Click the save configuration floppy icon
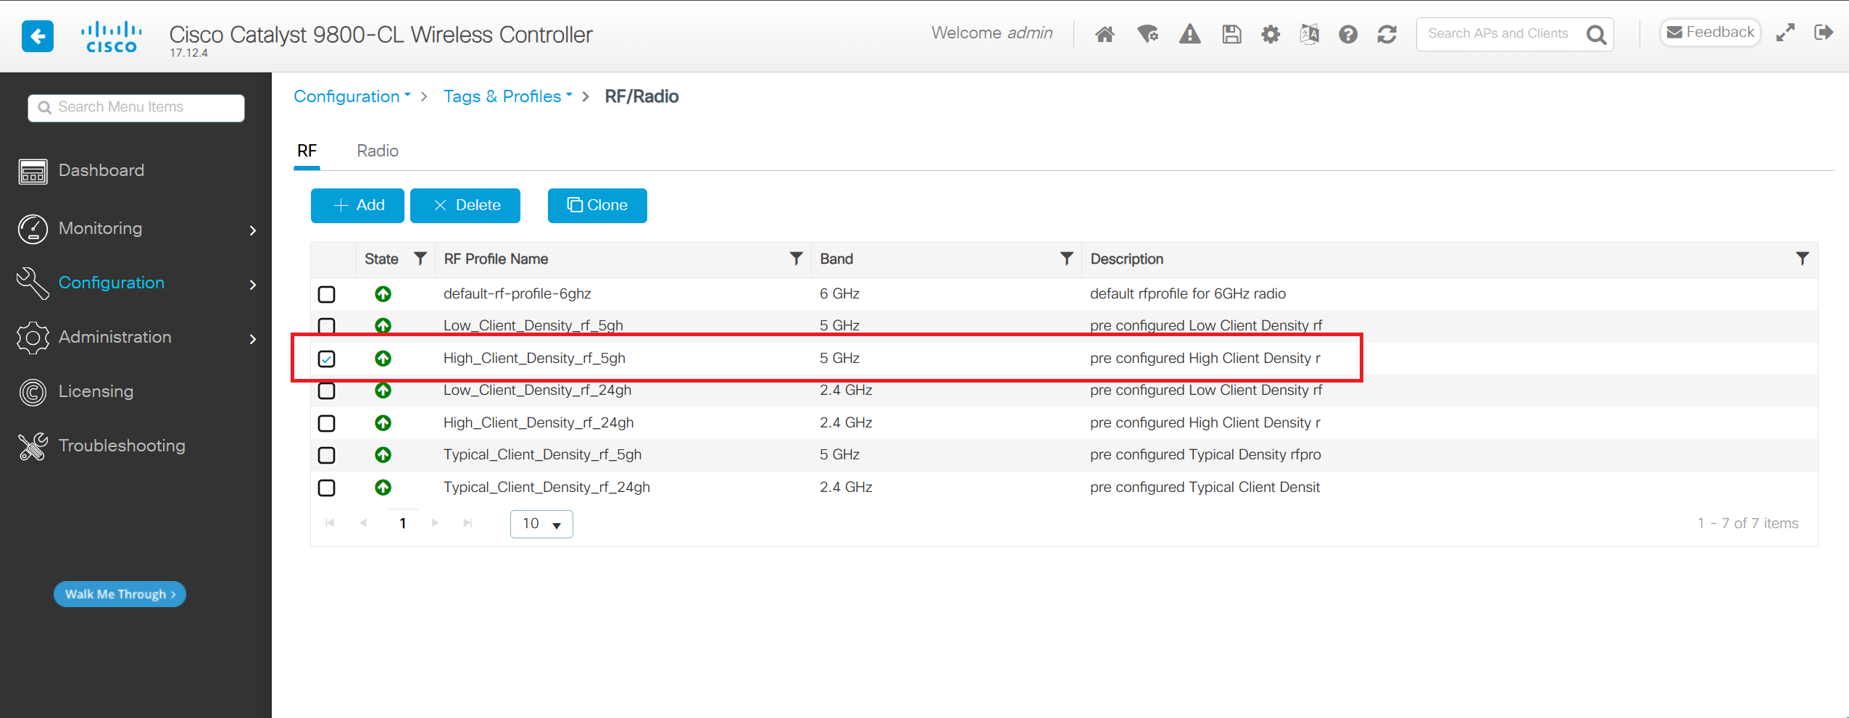The height and width of the screenshot is (718, 1849). click(1231, 34)
